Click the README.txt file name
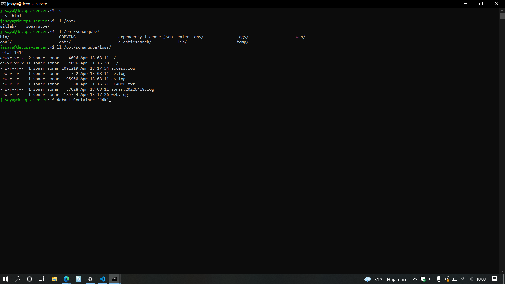The height and width of the screenshot is (284, 505). (x=123, y=84)
